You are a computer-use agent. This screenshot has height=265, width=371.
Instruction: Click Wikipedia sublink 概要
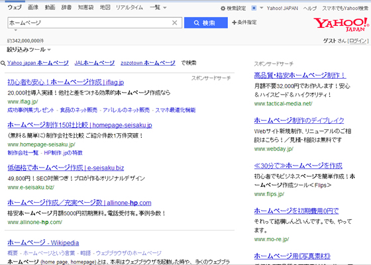point(13,253)
